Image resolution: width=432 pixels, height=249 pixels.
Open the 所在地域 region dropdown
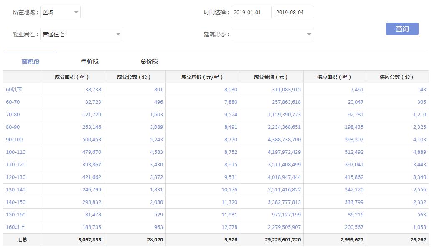pos(61,13)
